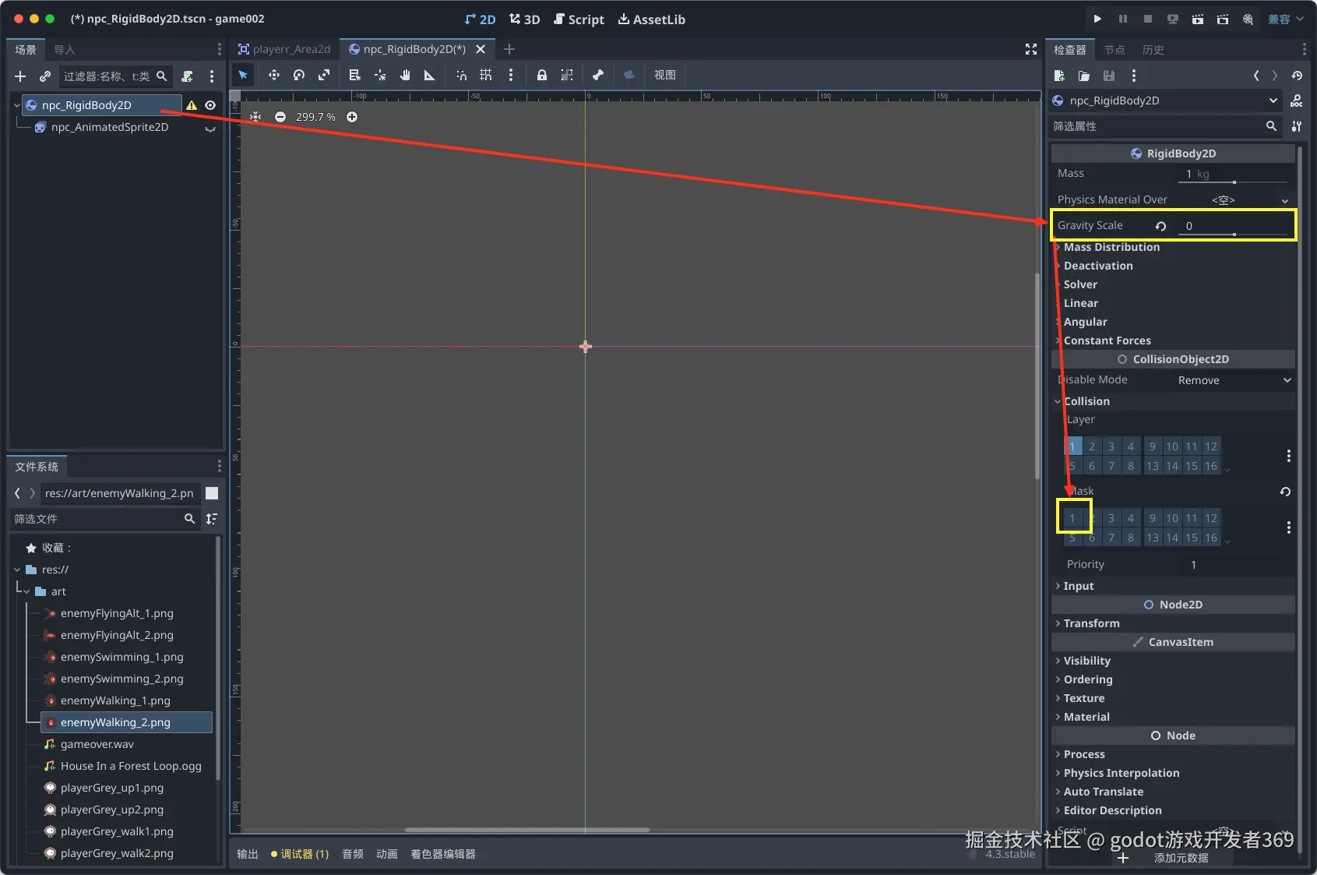Reset Gravity Scale to default
This screenshot has height=875, width=1317.
click(1160, 226)
